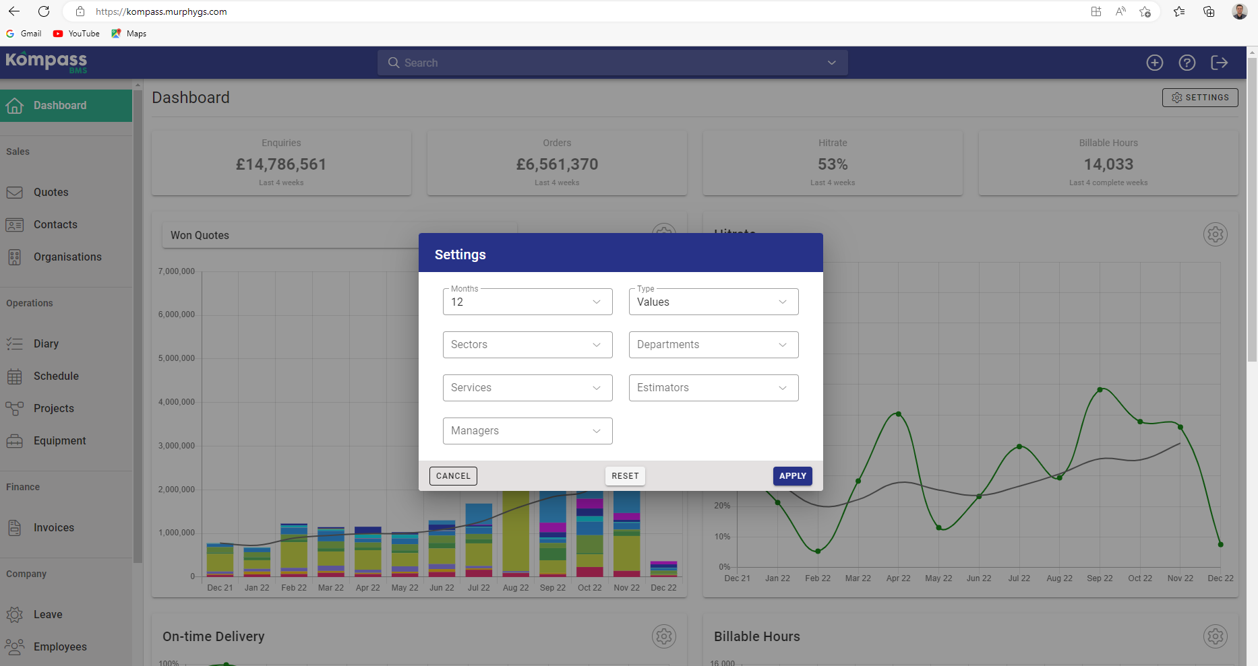Click the Contacts card icon
Screen dimensions: 1258x666
tap(14, 225)
